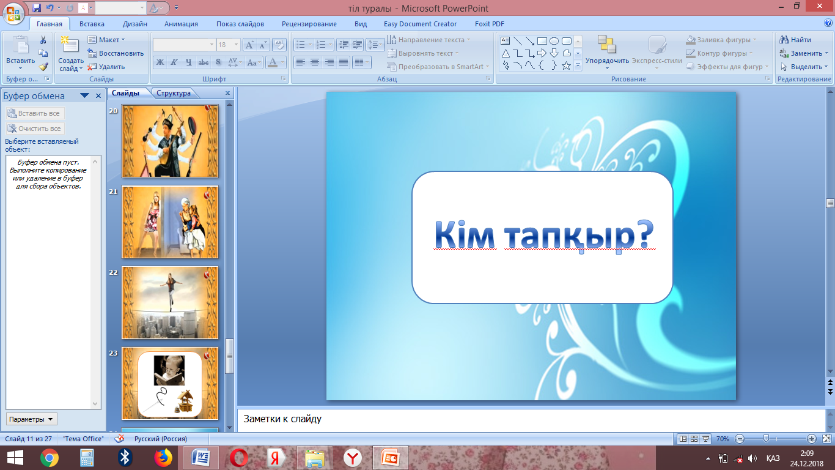Pick the oval shape from the gallery
835x470 pixels.
click(x=554, y=41)
